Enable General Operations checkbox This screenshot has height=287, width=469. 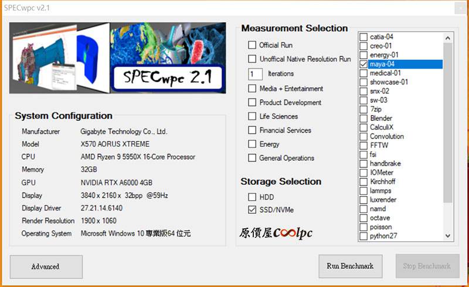point(252,158)
